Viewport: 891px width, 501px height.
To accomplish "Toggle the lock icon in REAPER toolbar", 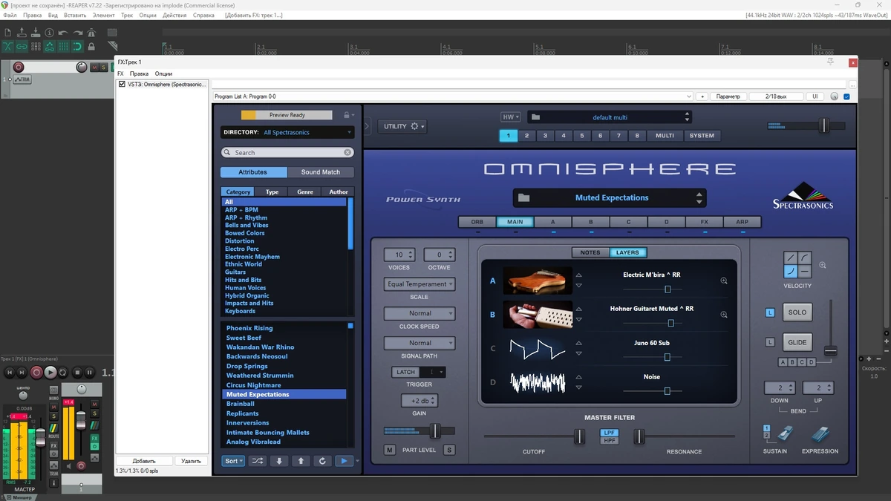I will point(91,46).
